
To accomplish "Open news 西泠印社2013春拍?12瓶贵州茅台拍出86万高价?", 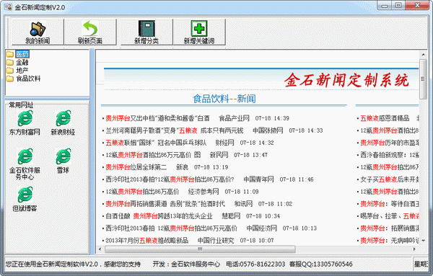I will coord(170,179).
